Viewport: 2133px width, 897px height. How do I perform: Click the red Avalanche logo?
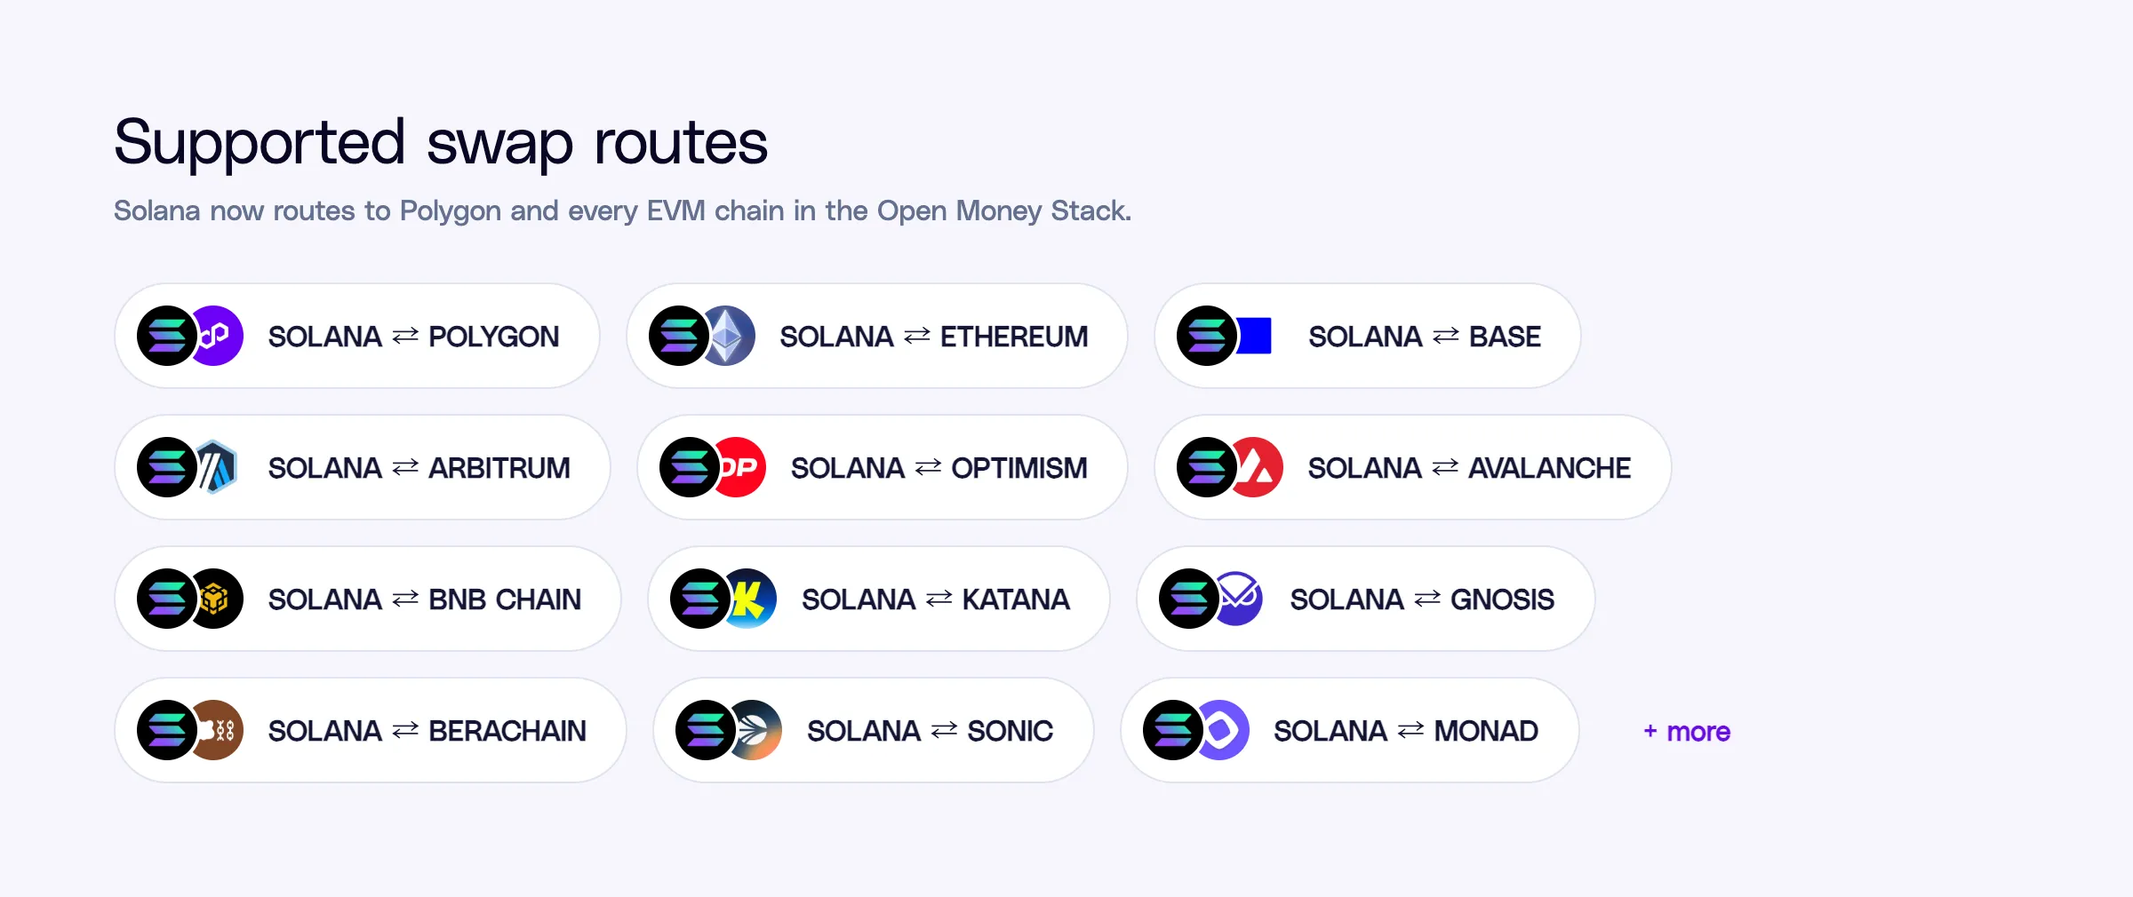point(1258,467)
